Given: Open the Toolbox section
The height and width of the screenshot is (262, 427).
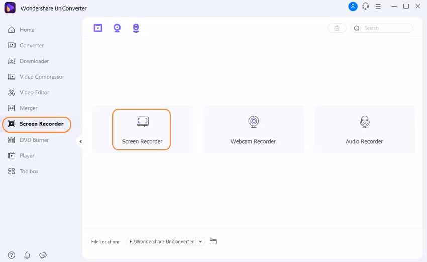Looking at the screenshot, I should pyautogui.click(x=23, y=171).
